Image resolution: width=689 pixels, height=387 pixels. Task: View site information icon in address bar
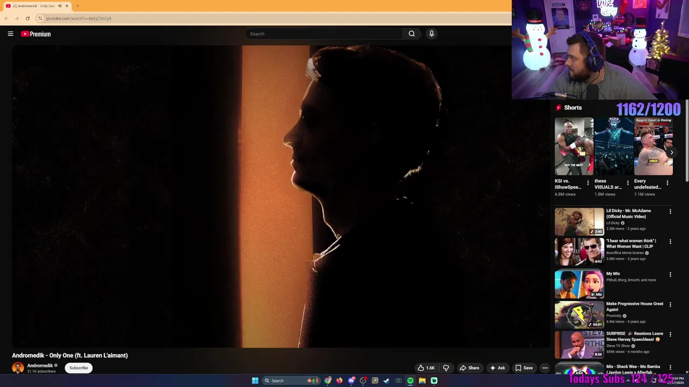pos(40,18)
